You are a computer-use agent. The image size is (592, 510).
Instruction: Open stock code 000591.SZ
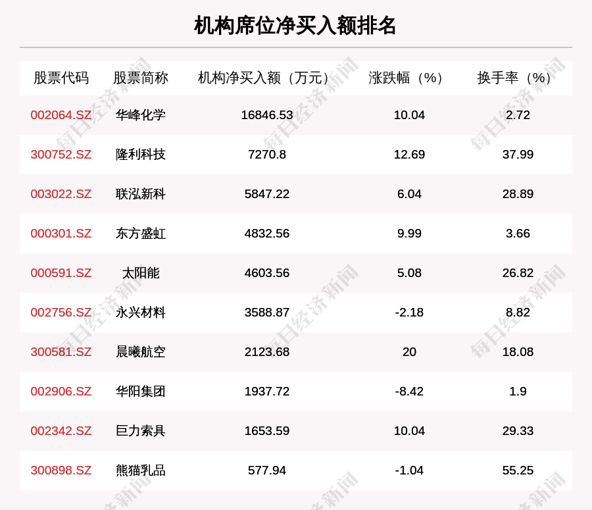coord(61,273)
